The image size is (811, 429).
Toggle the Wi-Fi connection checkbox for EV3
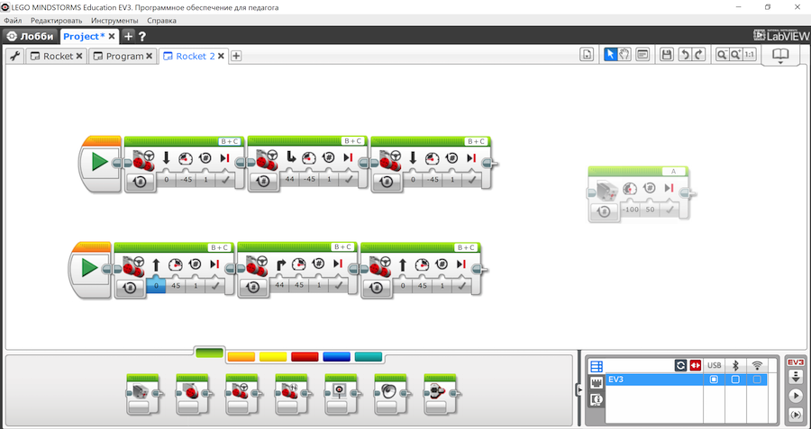point(757,380)
